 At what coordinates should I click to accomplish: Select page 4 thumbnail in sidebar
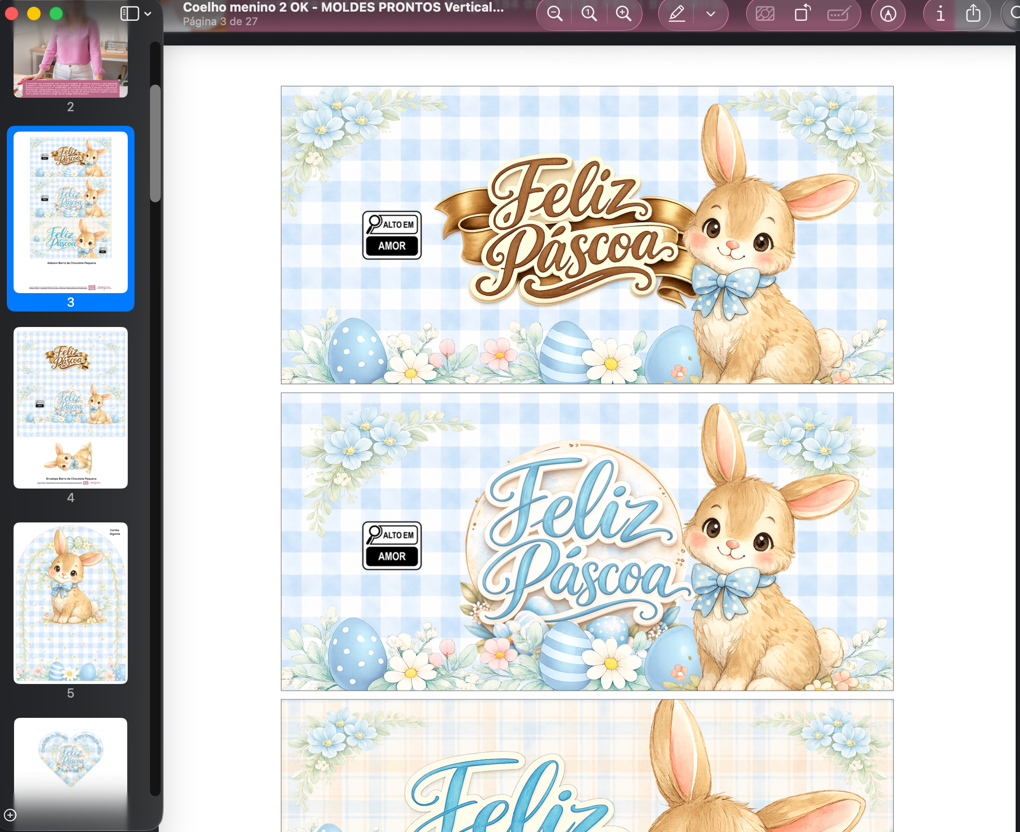(x=71, y=408)
